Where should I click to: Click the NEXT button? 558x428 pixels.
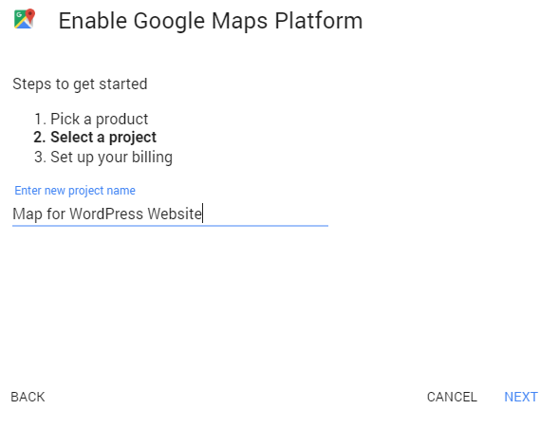coord(521,397)
